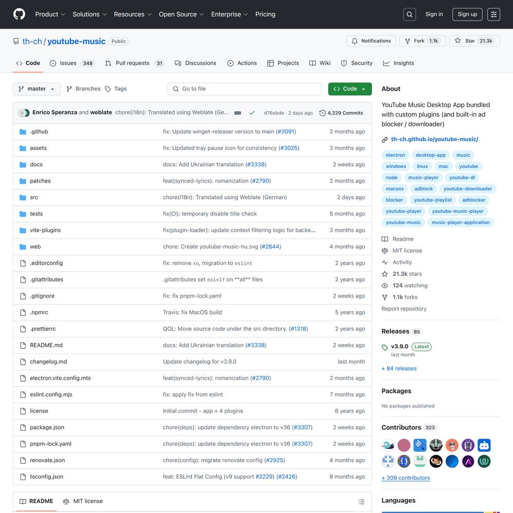513x513 pixels.
Task: Click the commit author avatars next to Enrico Speranza
Action: (x=24, y=113)
